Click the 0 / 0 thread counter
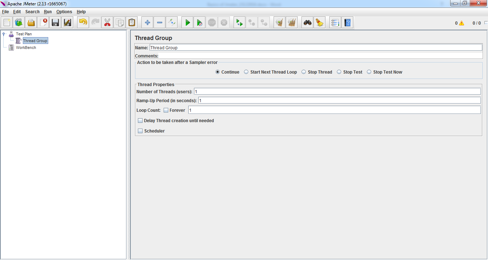 click(x=477, y=23)
